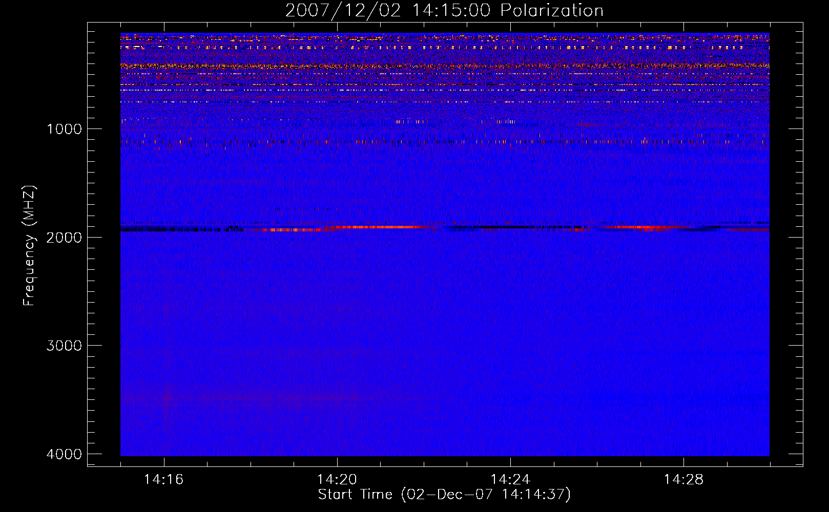Click the vertical "Frequency (MHZ)" axis label
Viewport: 829px width, 512px height.
click(29, 246)
